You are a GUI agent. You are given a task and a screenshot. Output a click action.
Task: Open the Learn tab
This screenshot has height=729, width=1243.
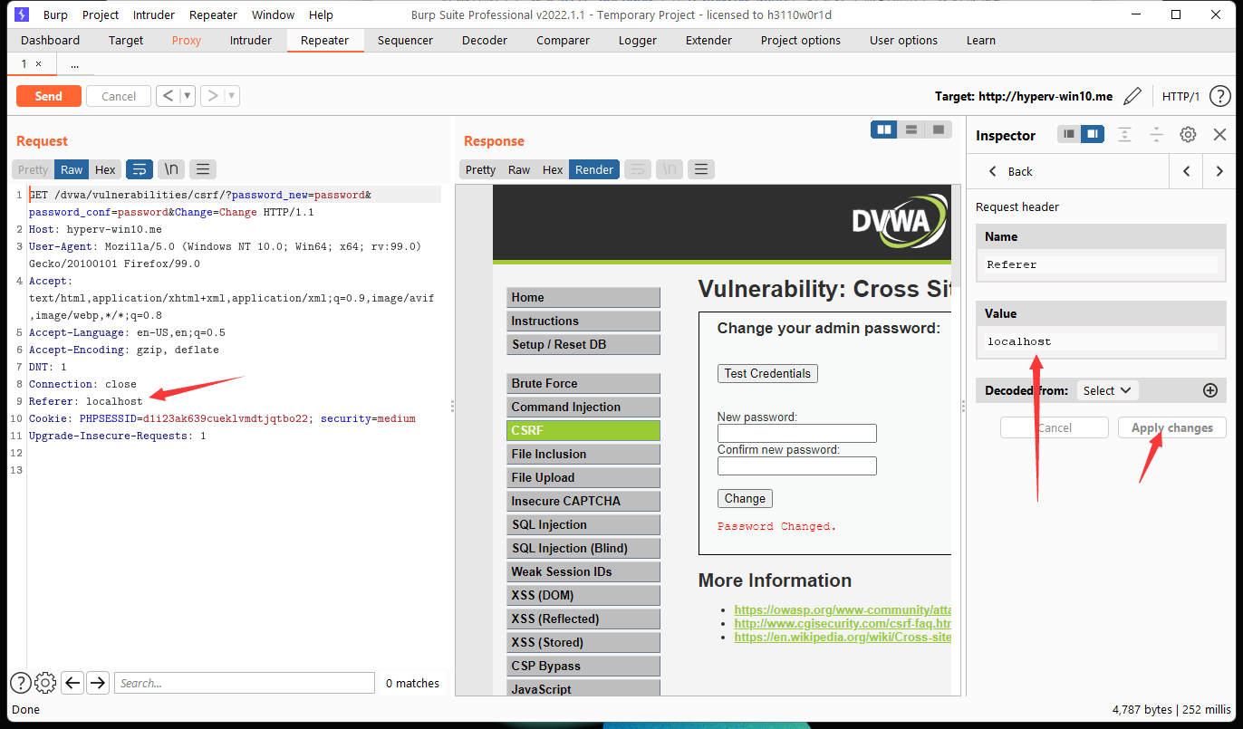click(980, 40)
